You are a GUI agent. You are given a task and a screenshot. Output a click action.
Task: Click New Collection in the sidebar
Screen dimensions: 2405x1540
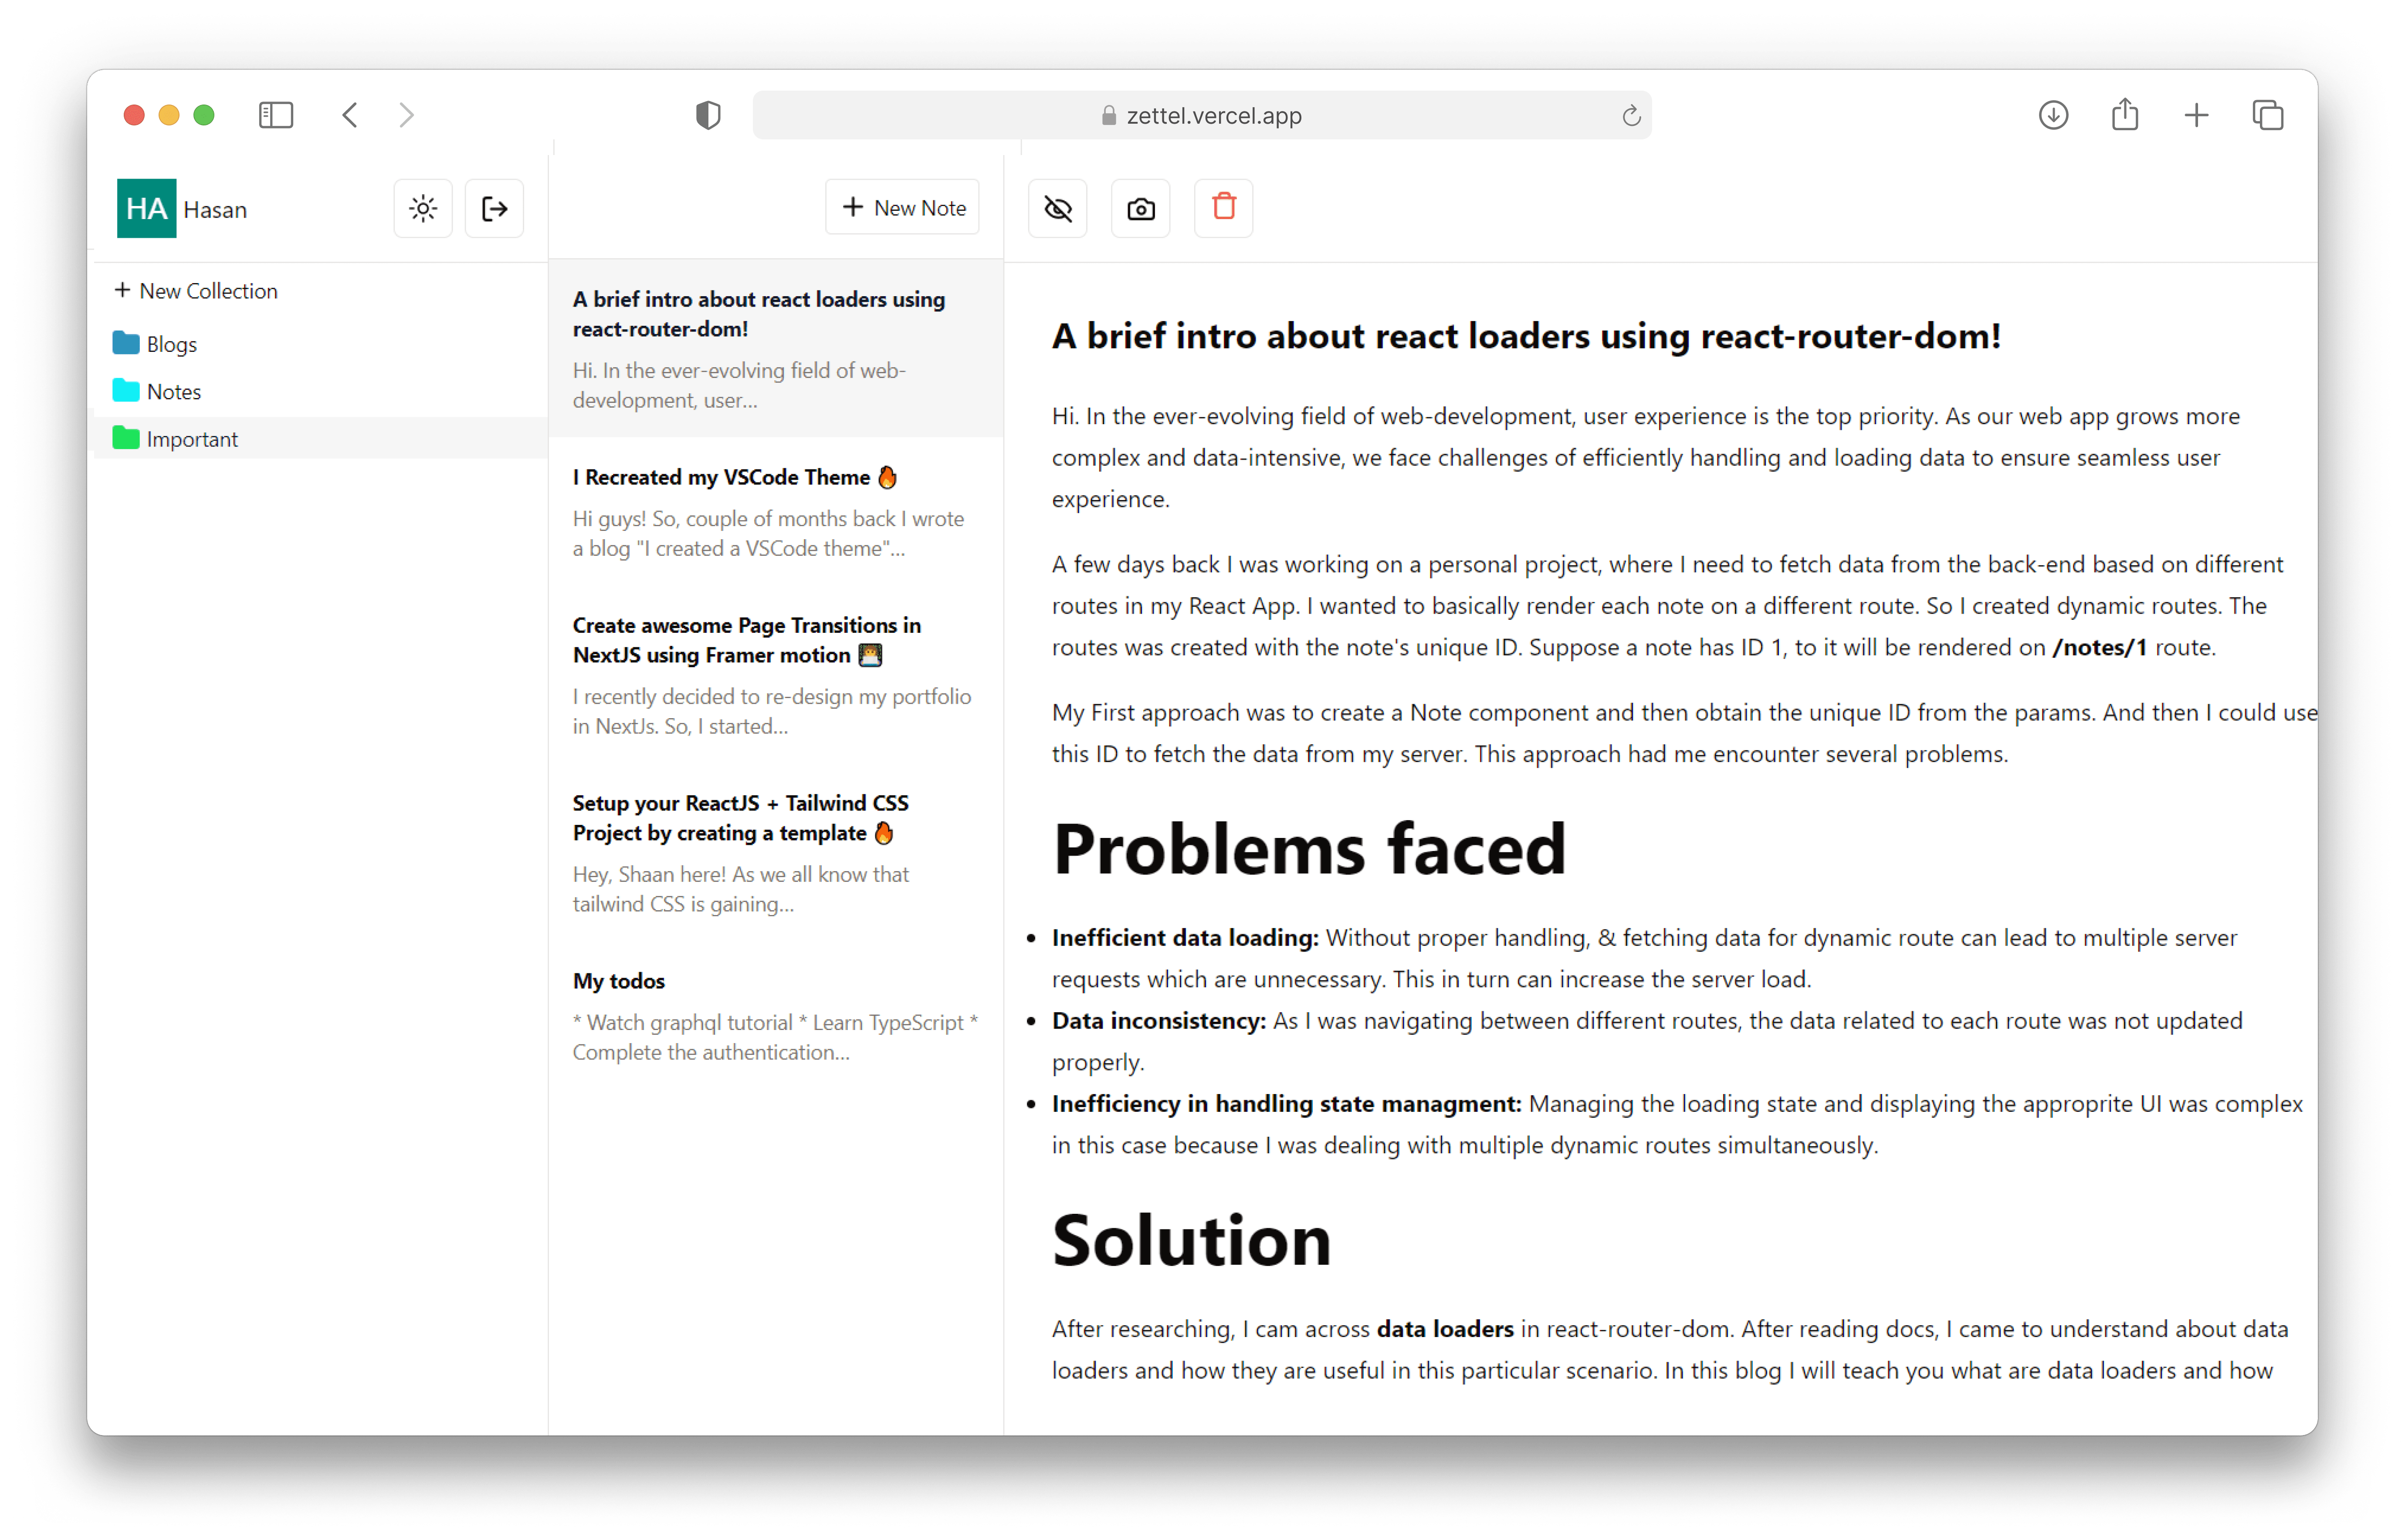pos(196,291)
